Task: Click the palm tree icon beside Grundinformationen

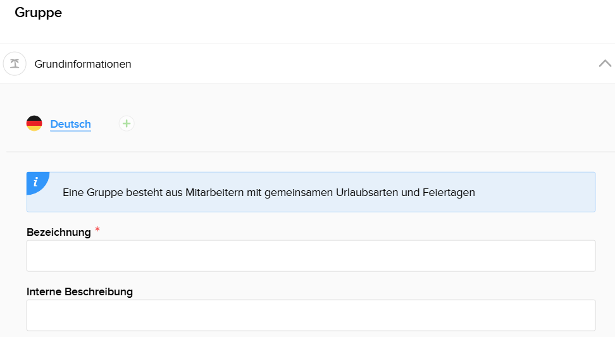Action: [x=15, y=64]
